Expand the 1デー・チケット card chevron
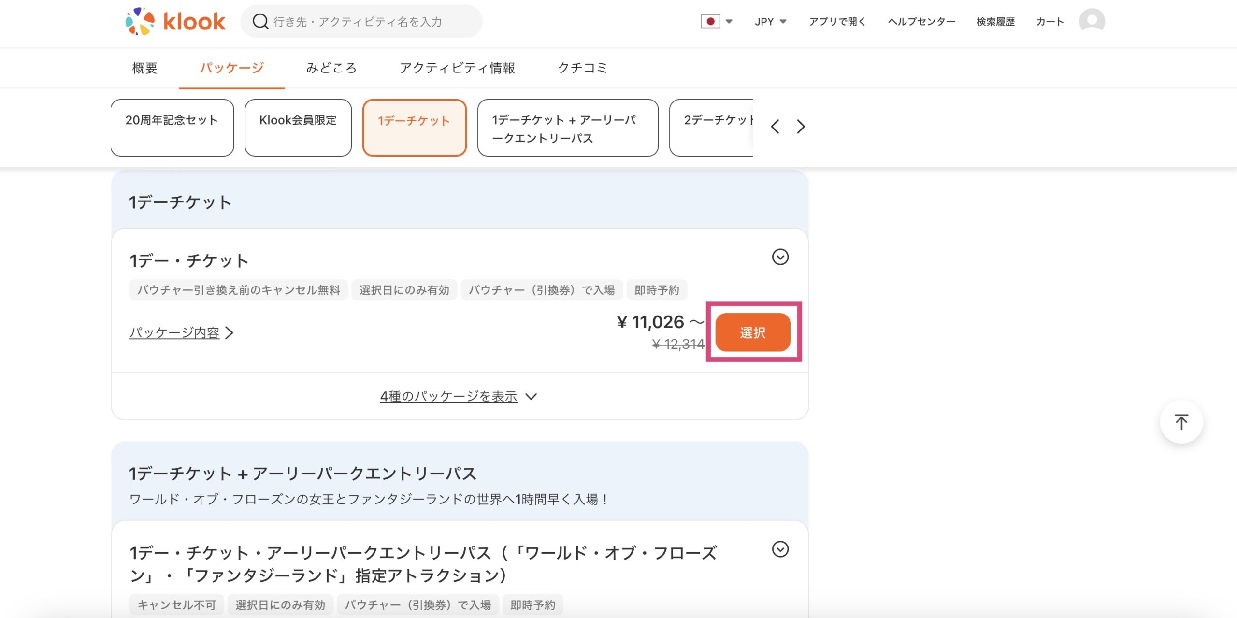Image resolution: width=1237 pixels, height=618 pixels. 780,257
